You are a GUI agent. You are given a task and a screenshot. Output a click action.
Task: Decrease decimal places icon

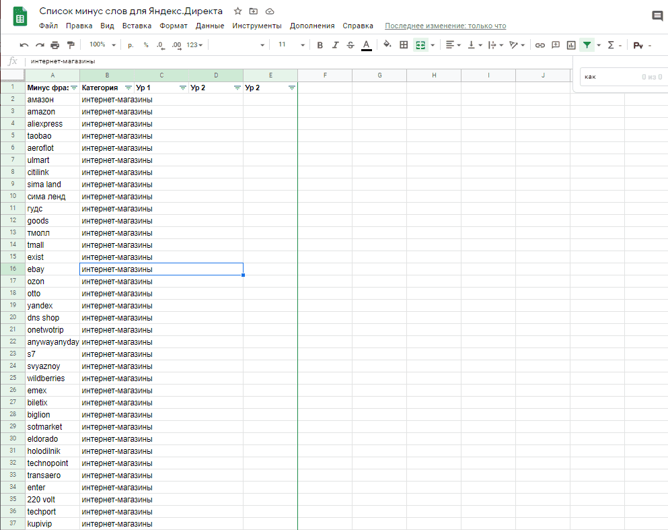pyautogui.click(x=160, y=44)
